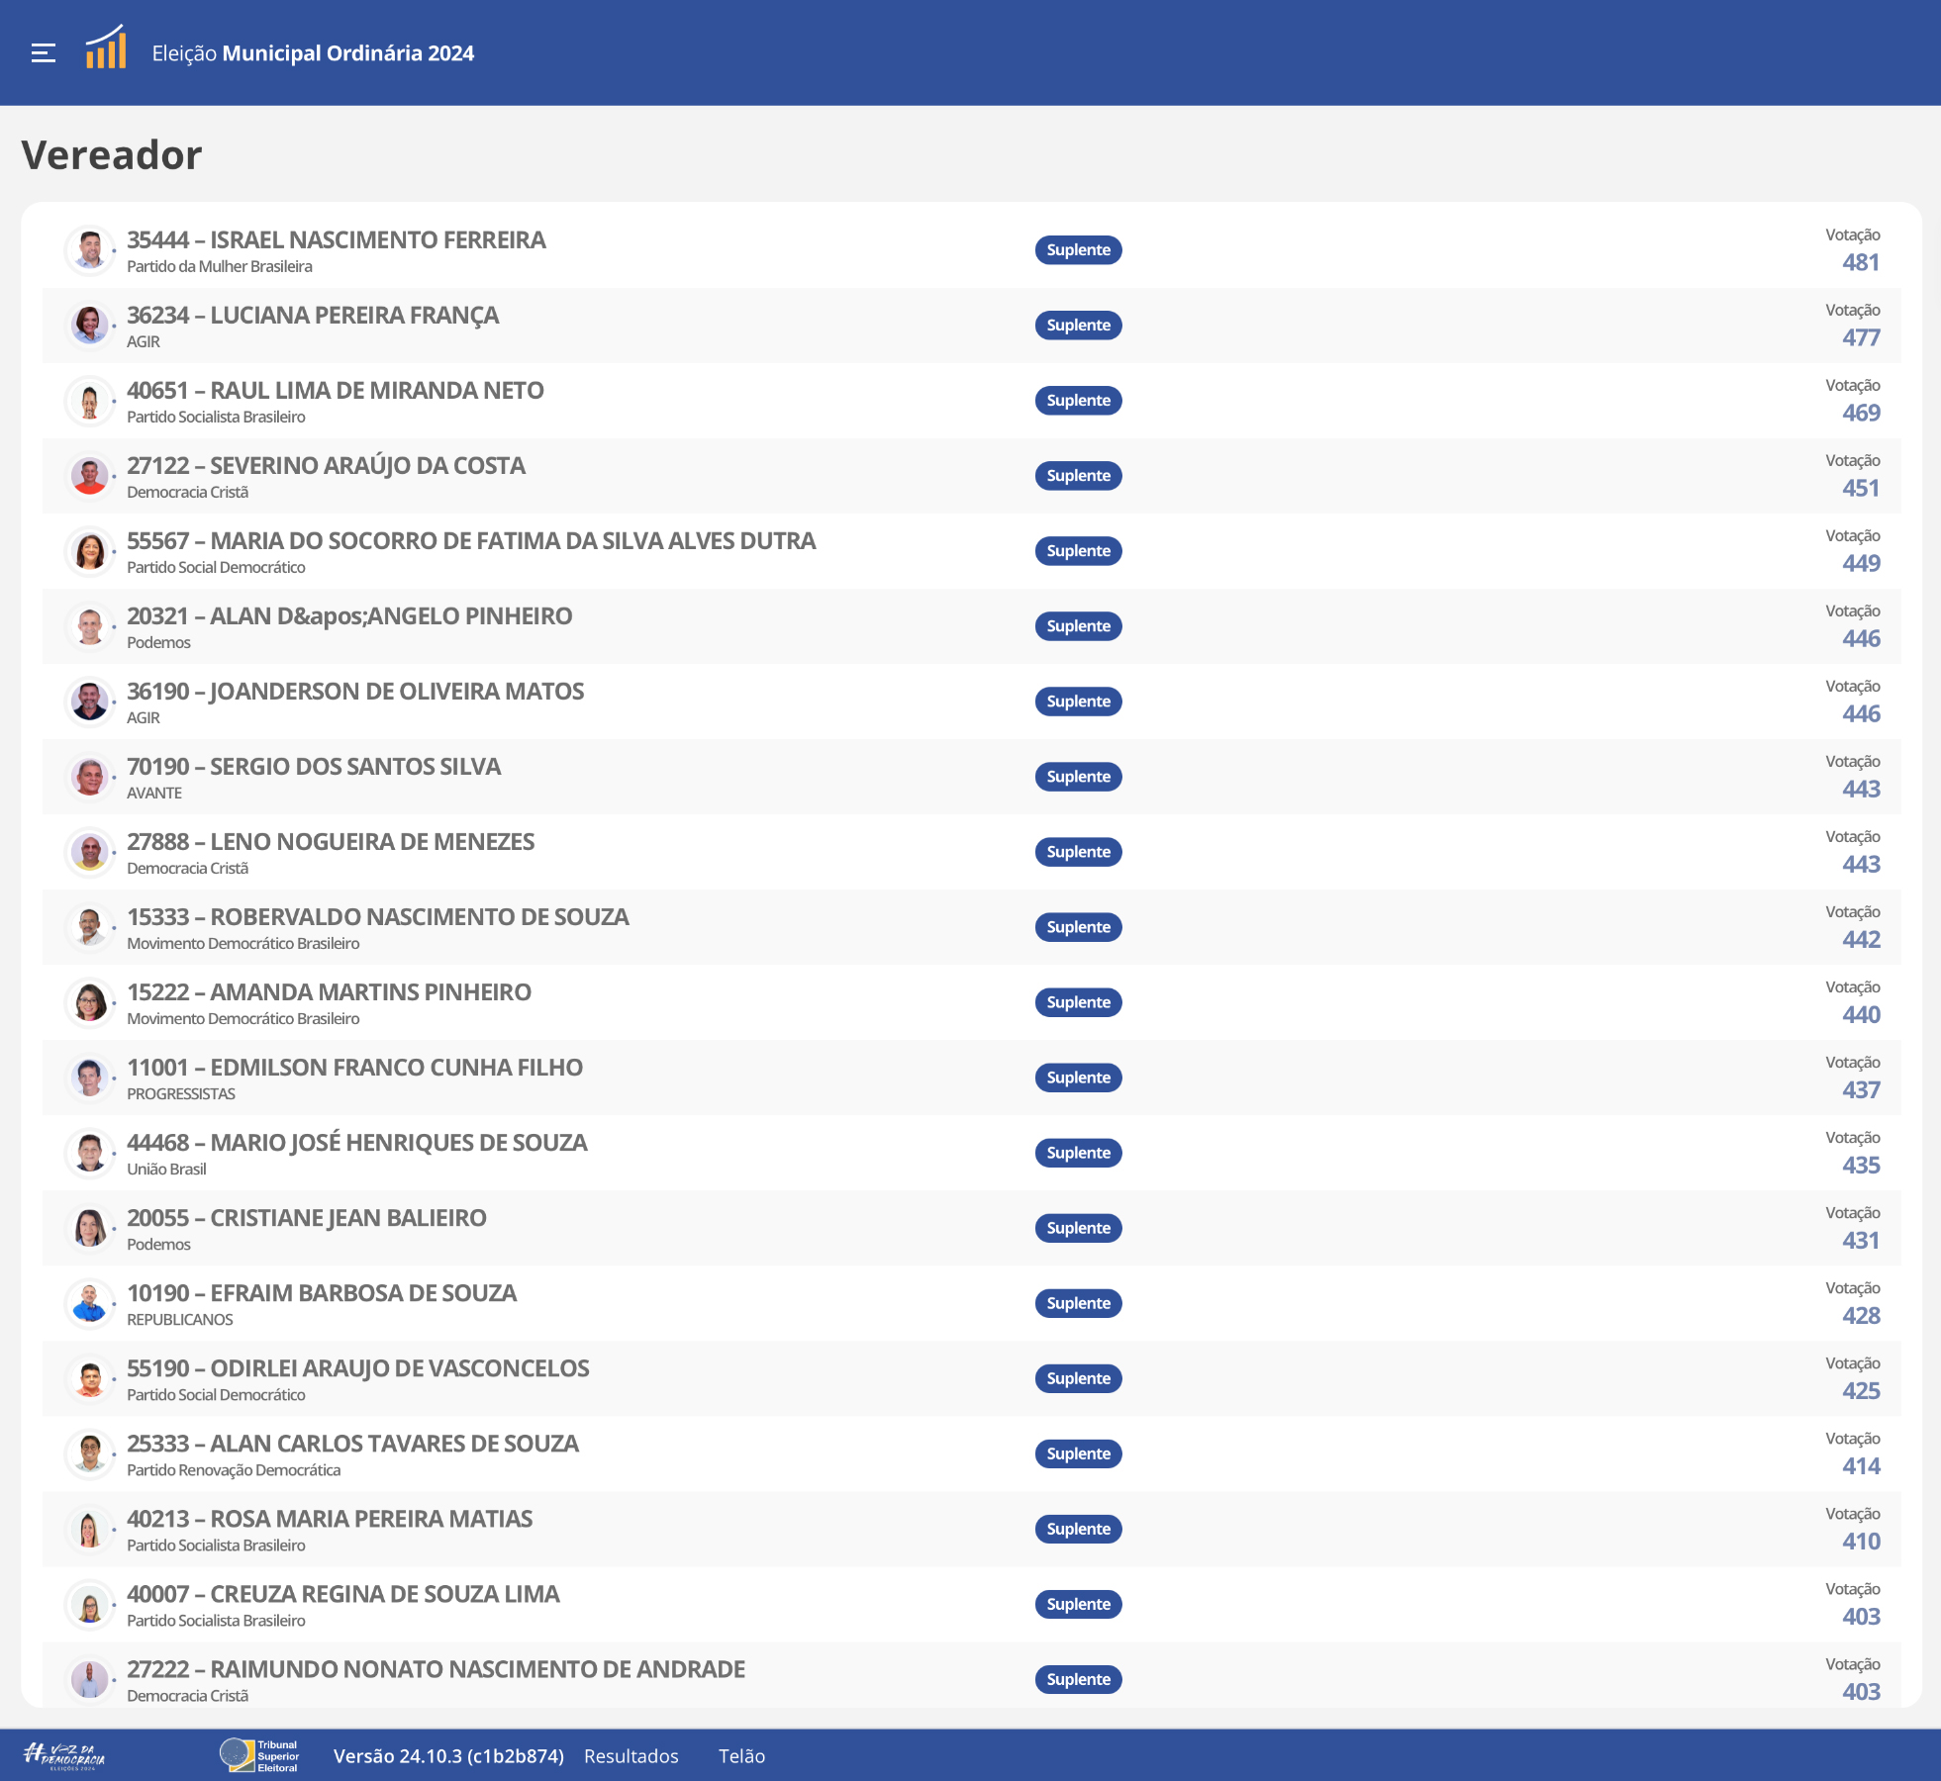The height and width of the screenshot is (1781, 1941).
Task: Click vote count 442
Action: (x=1861, y=940)
